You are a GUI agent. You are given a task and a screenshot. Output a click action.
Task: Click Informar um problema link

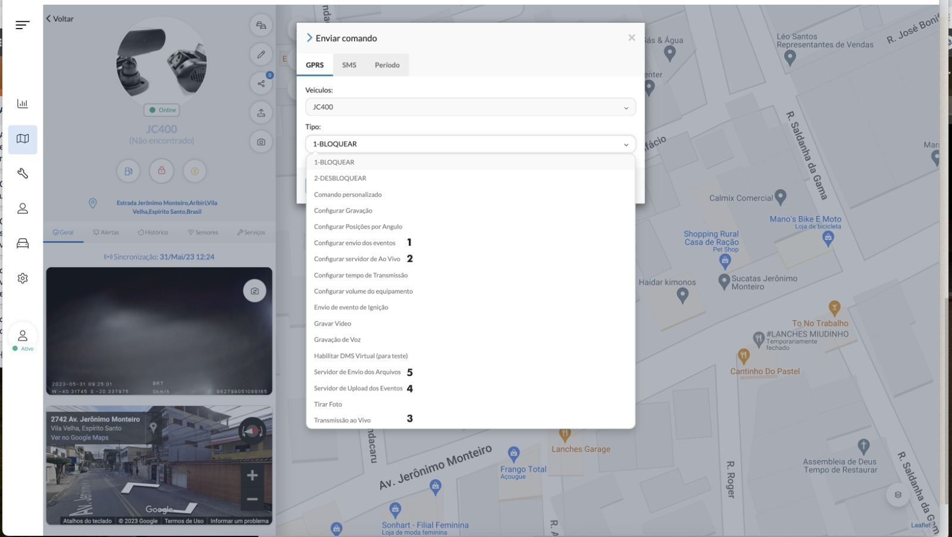click(x=239, y=521)
